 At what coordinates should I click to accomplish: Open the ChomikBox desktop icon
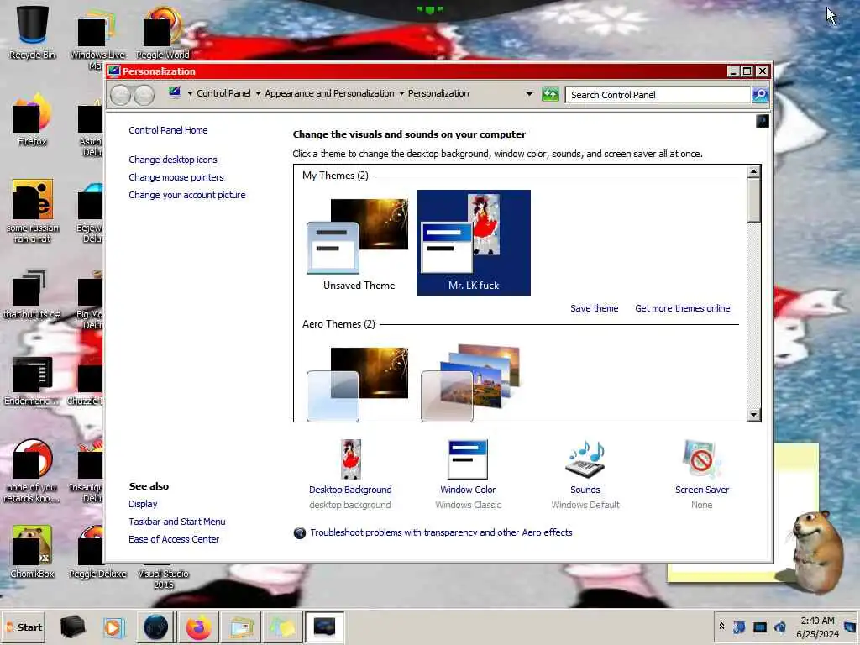click(x=33, y=552)
